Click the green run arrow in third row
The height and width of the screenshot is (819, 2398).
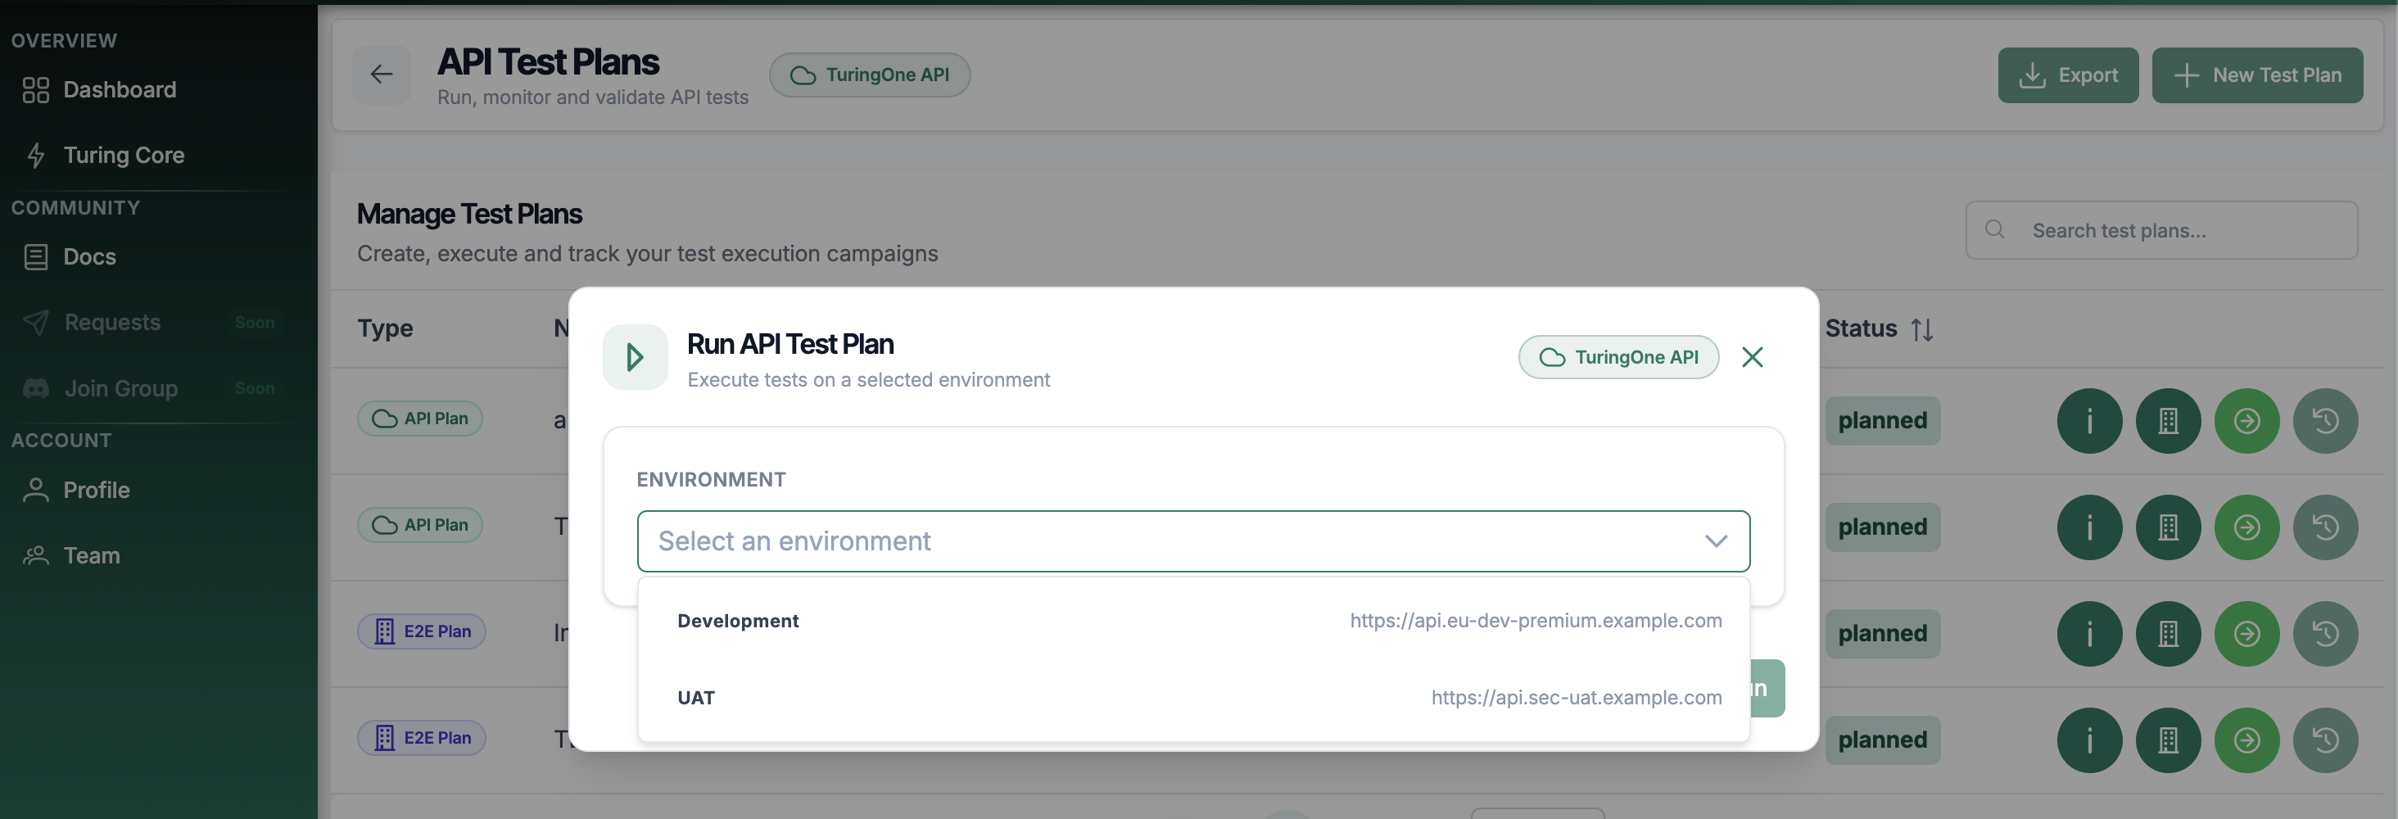(x=2246, y=633)
